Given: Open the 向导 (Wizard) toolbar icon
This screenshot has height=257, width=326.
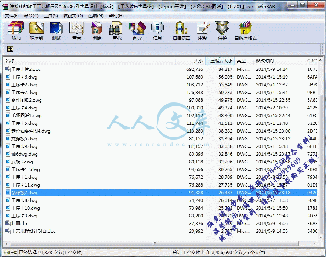Looking at the screenshot, I should [x=137, y=28].
